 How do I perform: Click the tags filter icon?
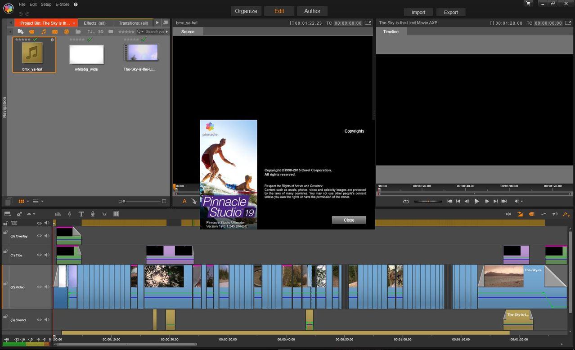coord(110,31)
